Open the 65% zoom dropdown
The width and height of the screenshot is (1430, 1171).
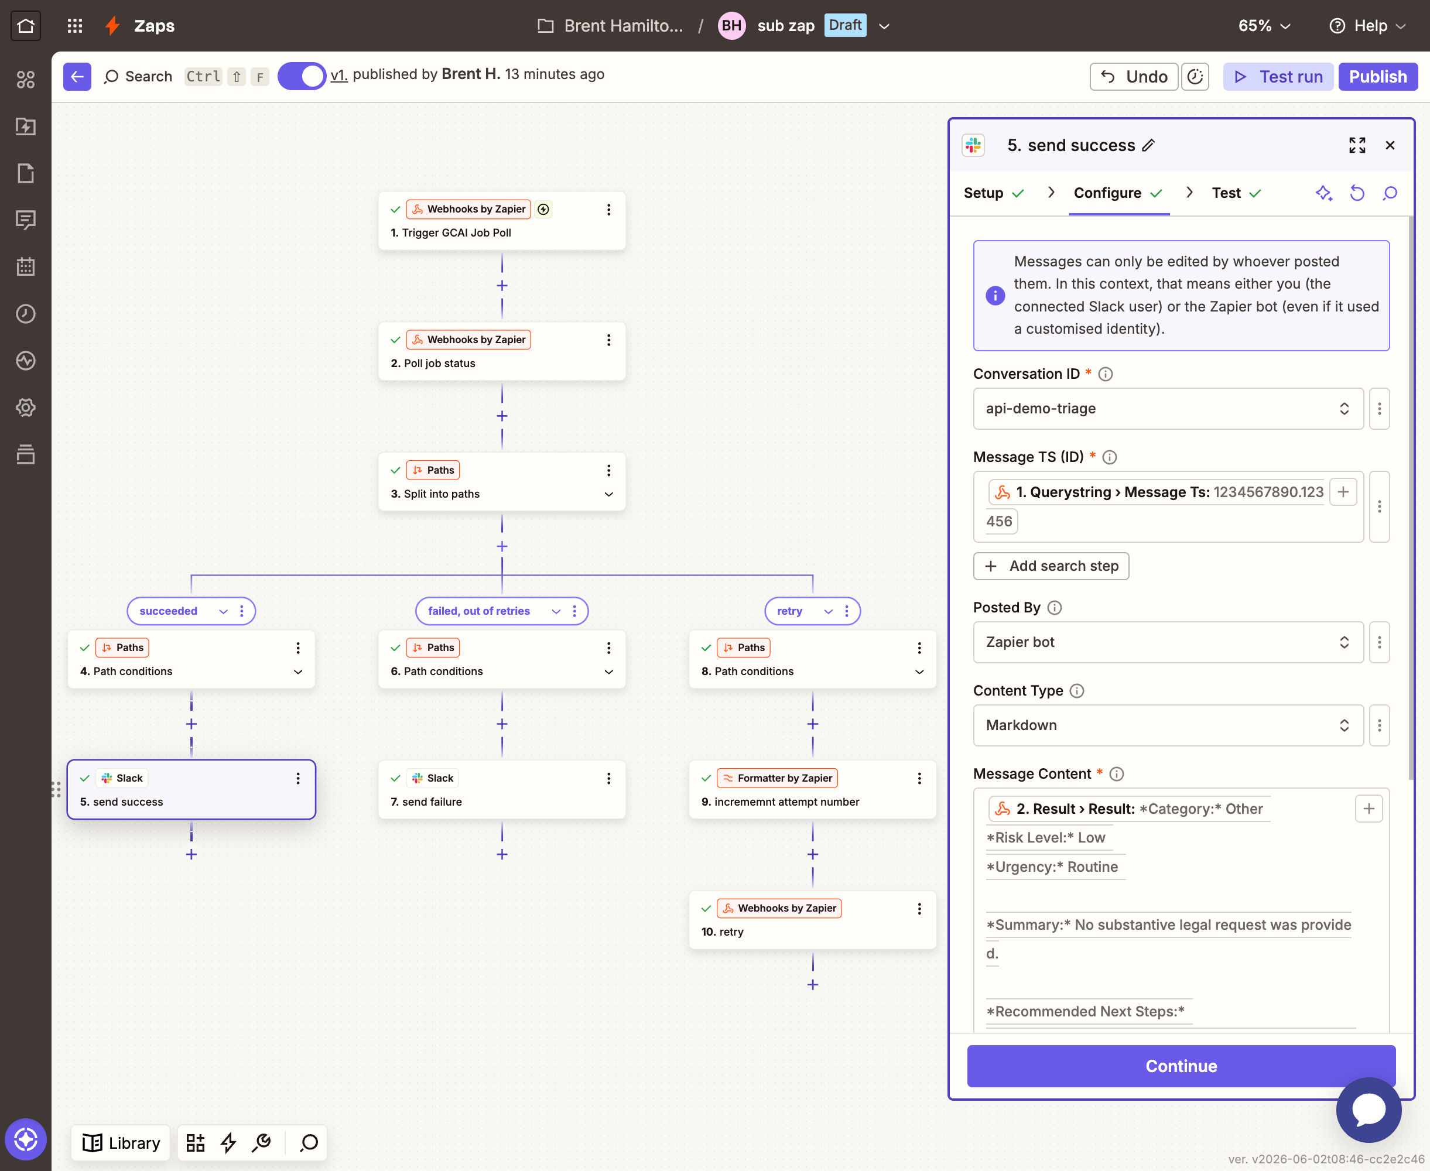pyautogui.click(x=1264, y=26)
